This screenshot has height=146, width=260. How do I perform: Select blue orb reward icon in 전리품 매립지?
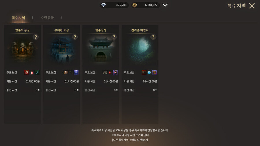point(149,72)
